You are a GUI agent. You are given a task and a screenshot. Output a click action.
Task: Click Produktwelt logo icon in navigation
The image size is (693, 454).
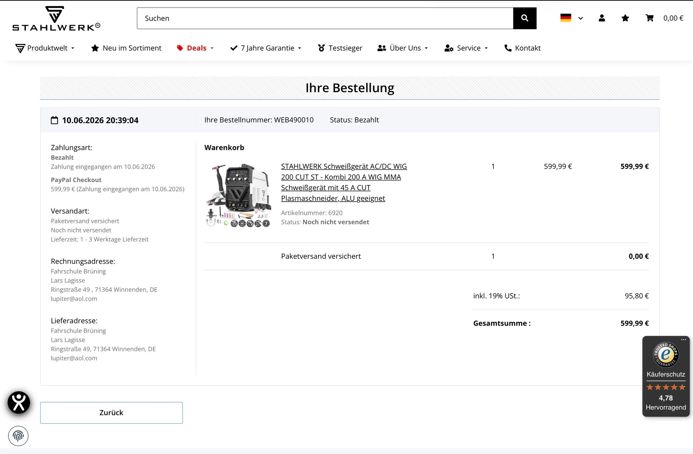tap(20, 48)
